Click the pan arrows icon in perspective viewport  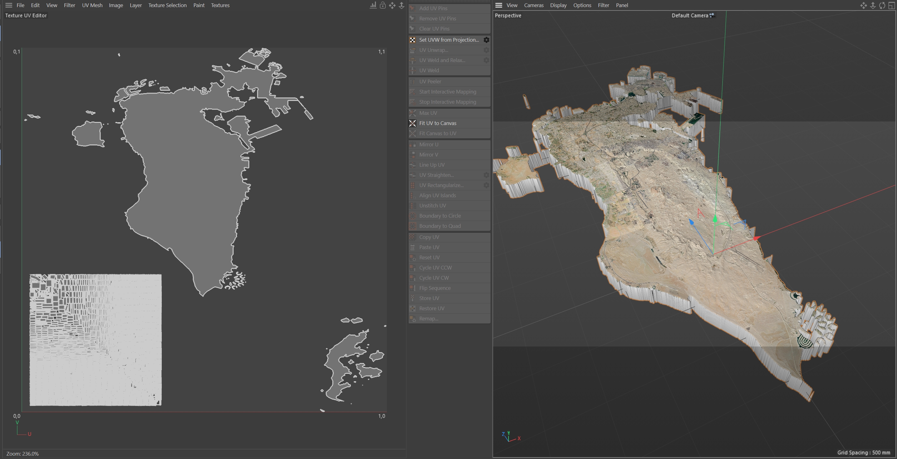coord(863,5)
